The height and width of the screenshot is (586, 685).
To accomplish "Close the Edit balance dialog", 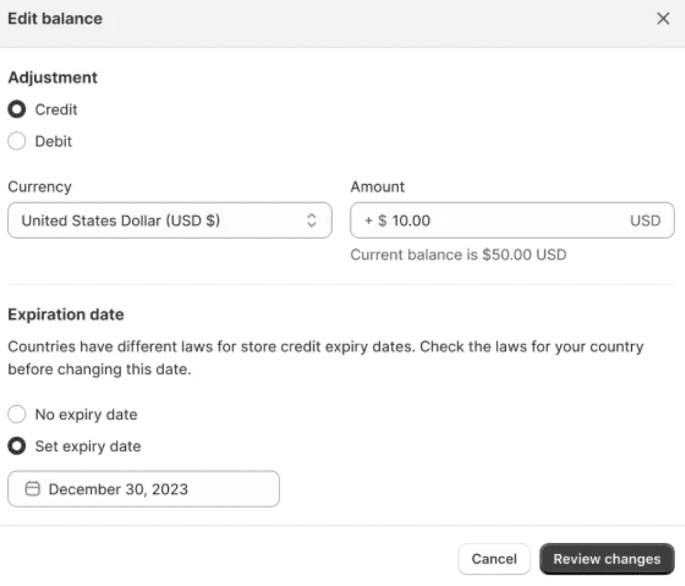I will 663,19.
